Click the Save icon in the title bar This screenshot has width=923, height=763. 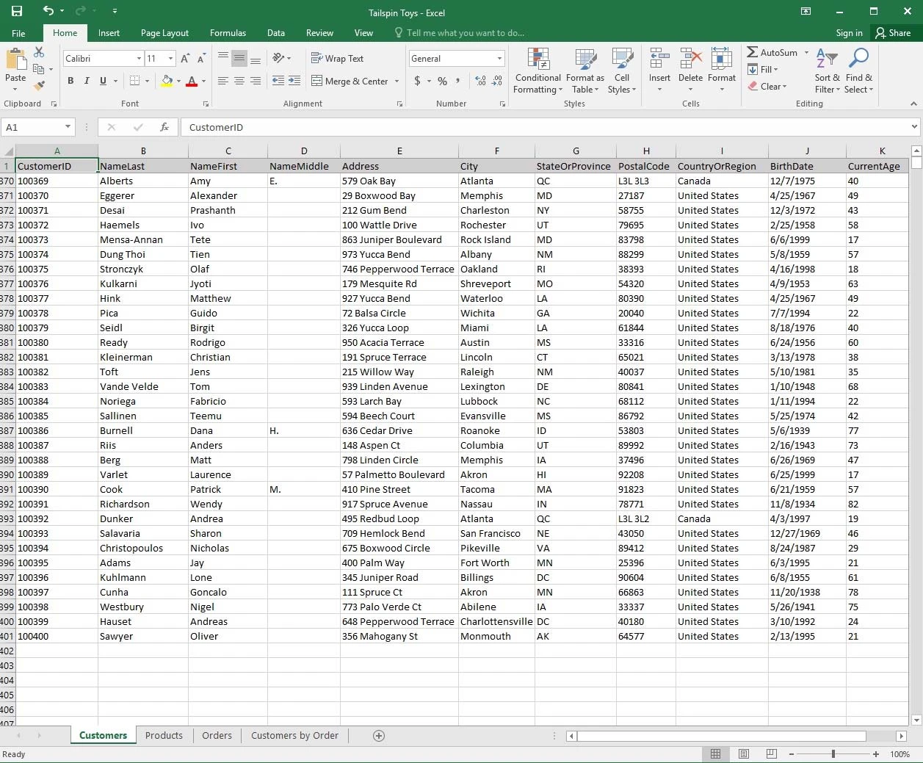click(x=16, y=11)
